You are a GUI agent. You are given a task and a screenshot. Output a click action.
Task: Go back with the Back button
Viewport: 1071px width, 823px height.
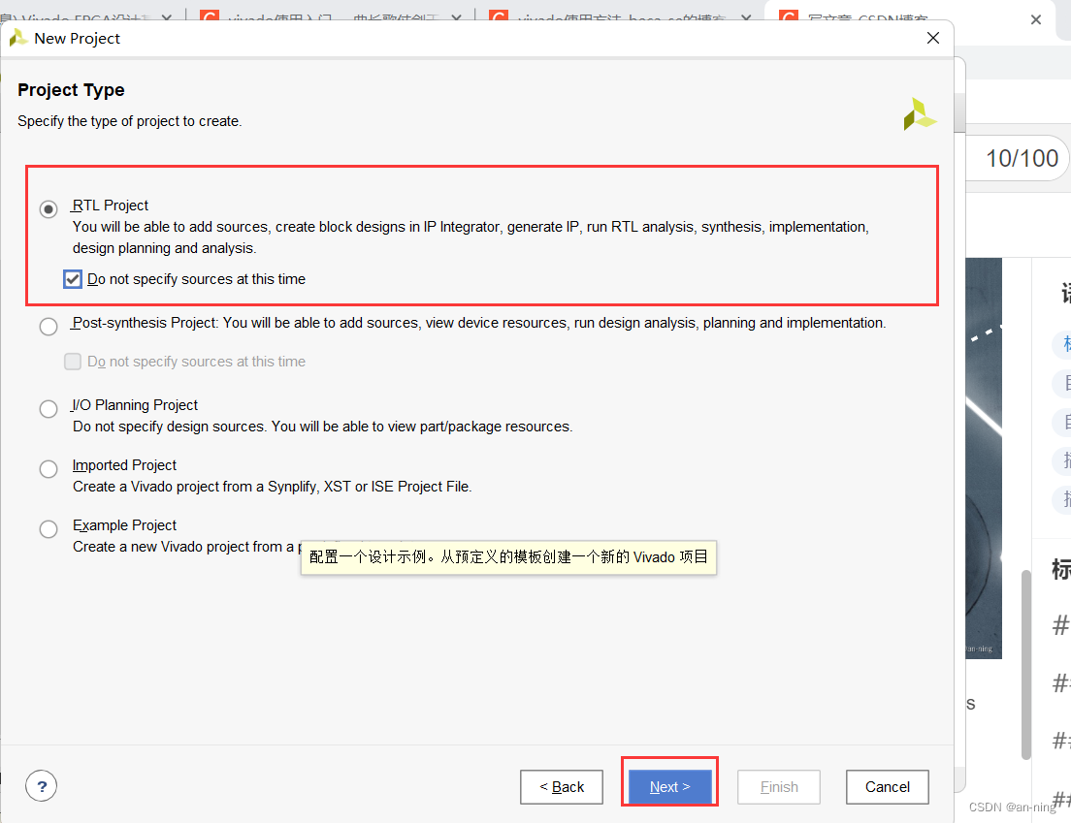point(562,787)
